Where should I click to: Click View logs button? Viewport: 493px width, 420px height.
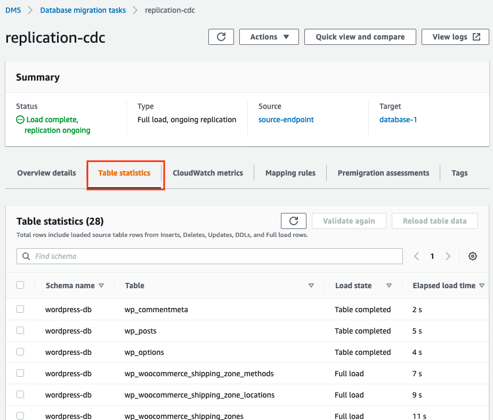[455, 37]
